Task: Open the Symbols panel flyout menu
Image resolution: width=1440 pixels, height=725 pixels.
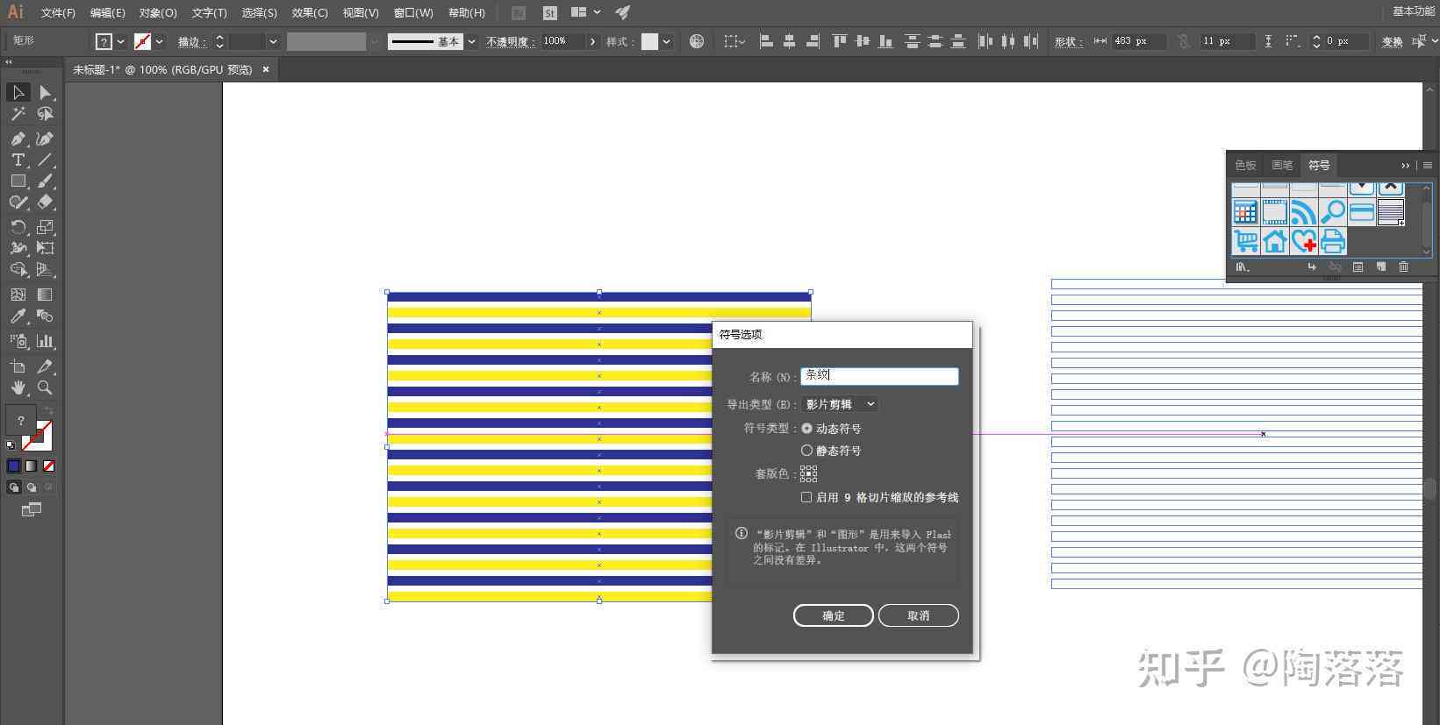Action: pyautogui.click(x=1428, y=166)
